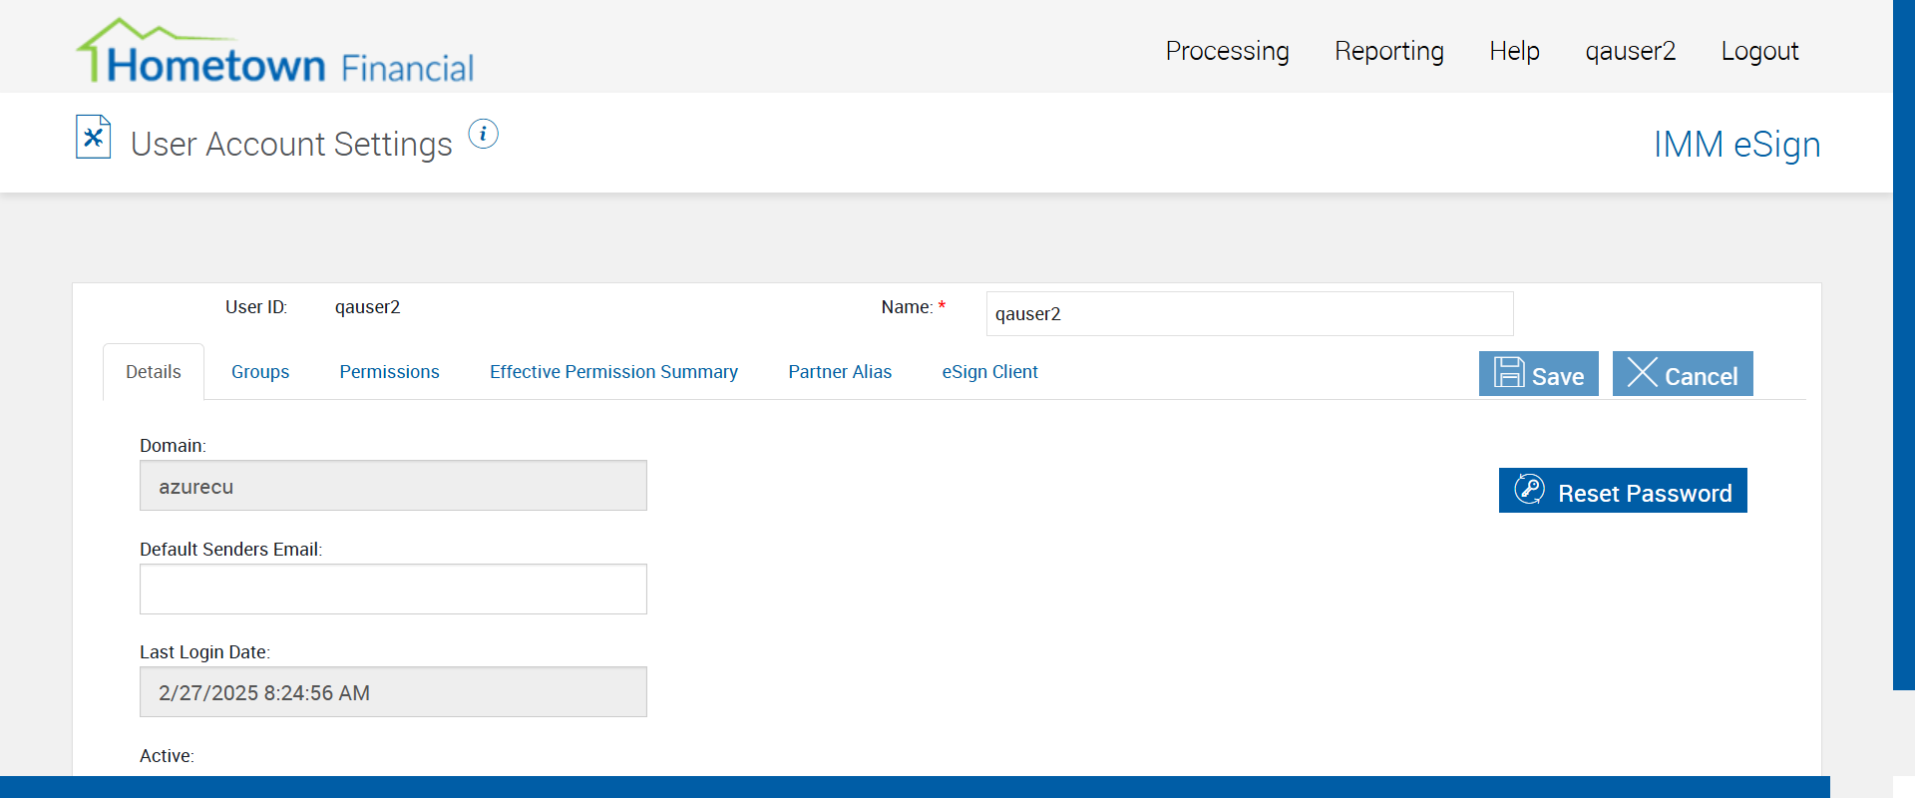
Task: Open the Processing menu
Action: tap(1227, 51)
